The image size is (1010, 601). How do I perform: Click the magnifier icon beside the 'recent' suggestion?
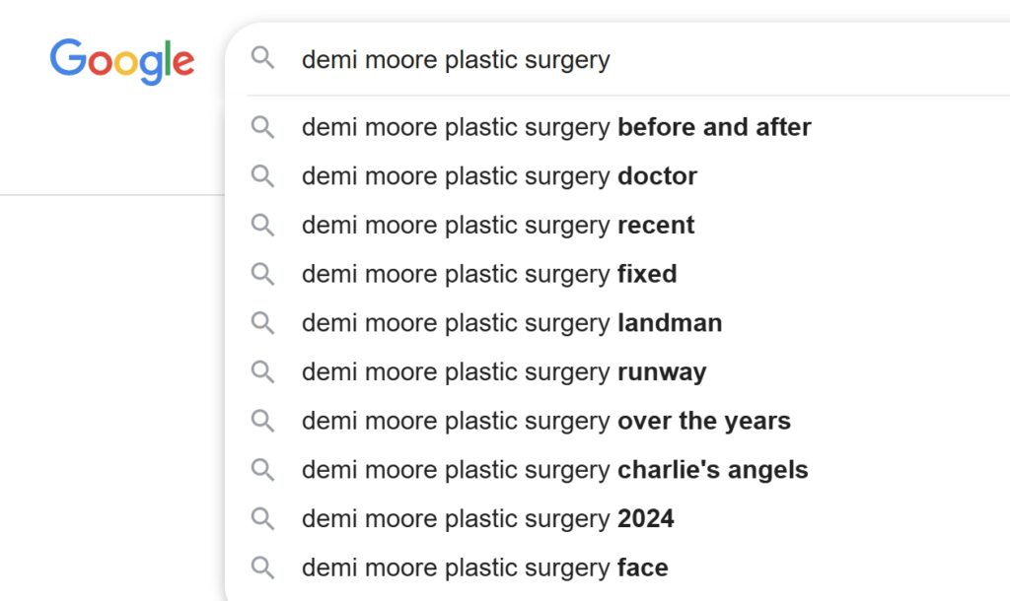(x=262, y=225)
